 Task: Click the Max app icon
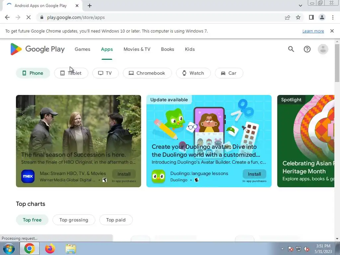tap(28, 176)
